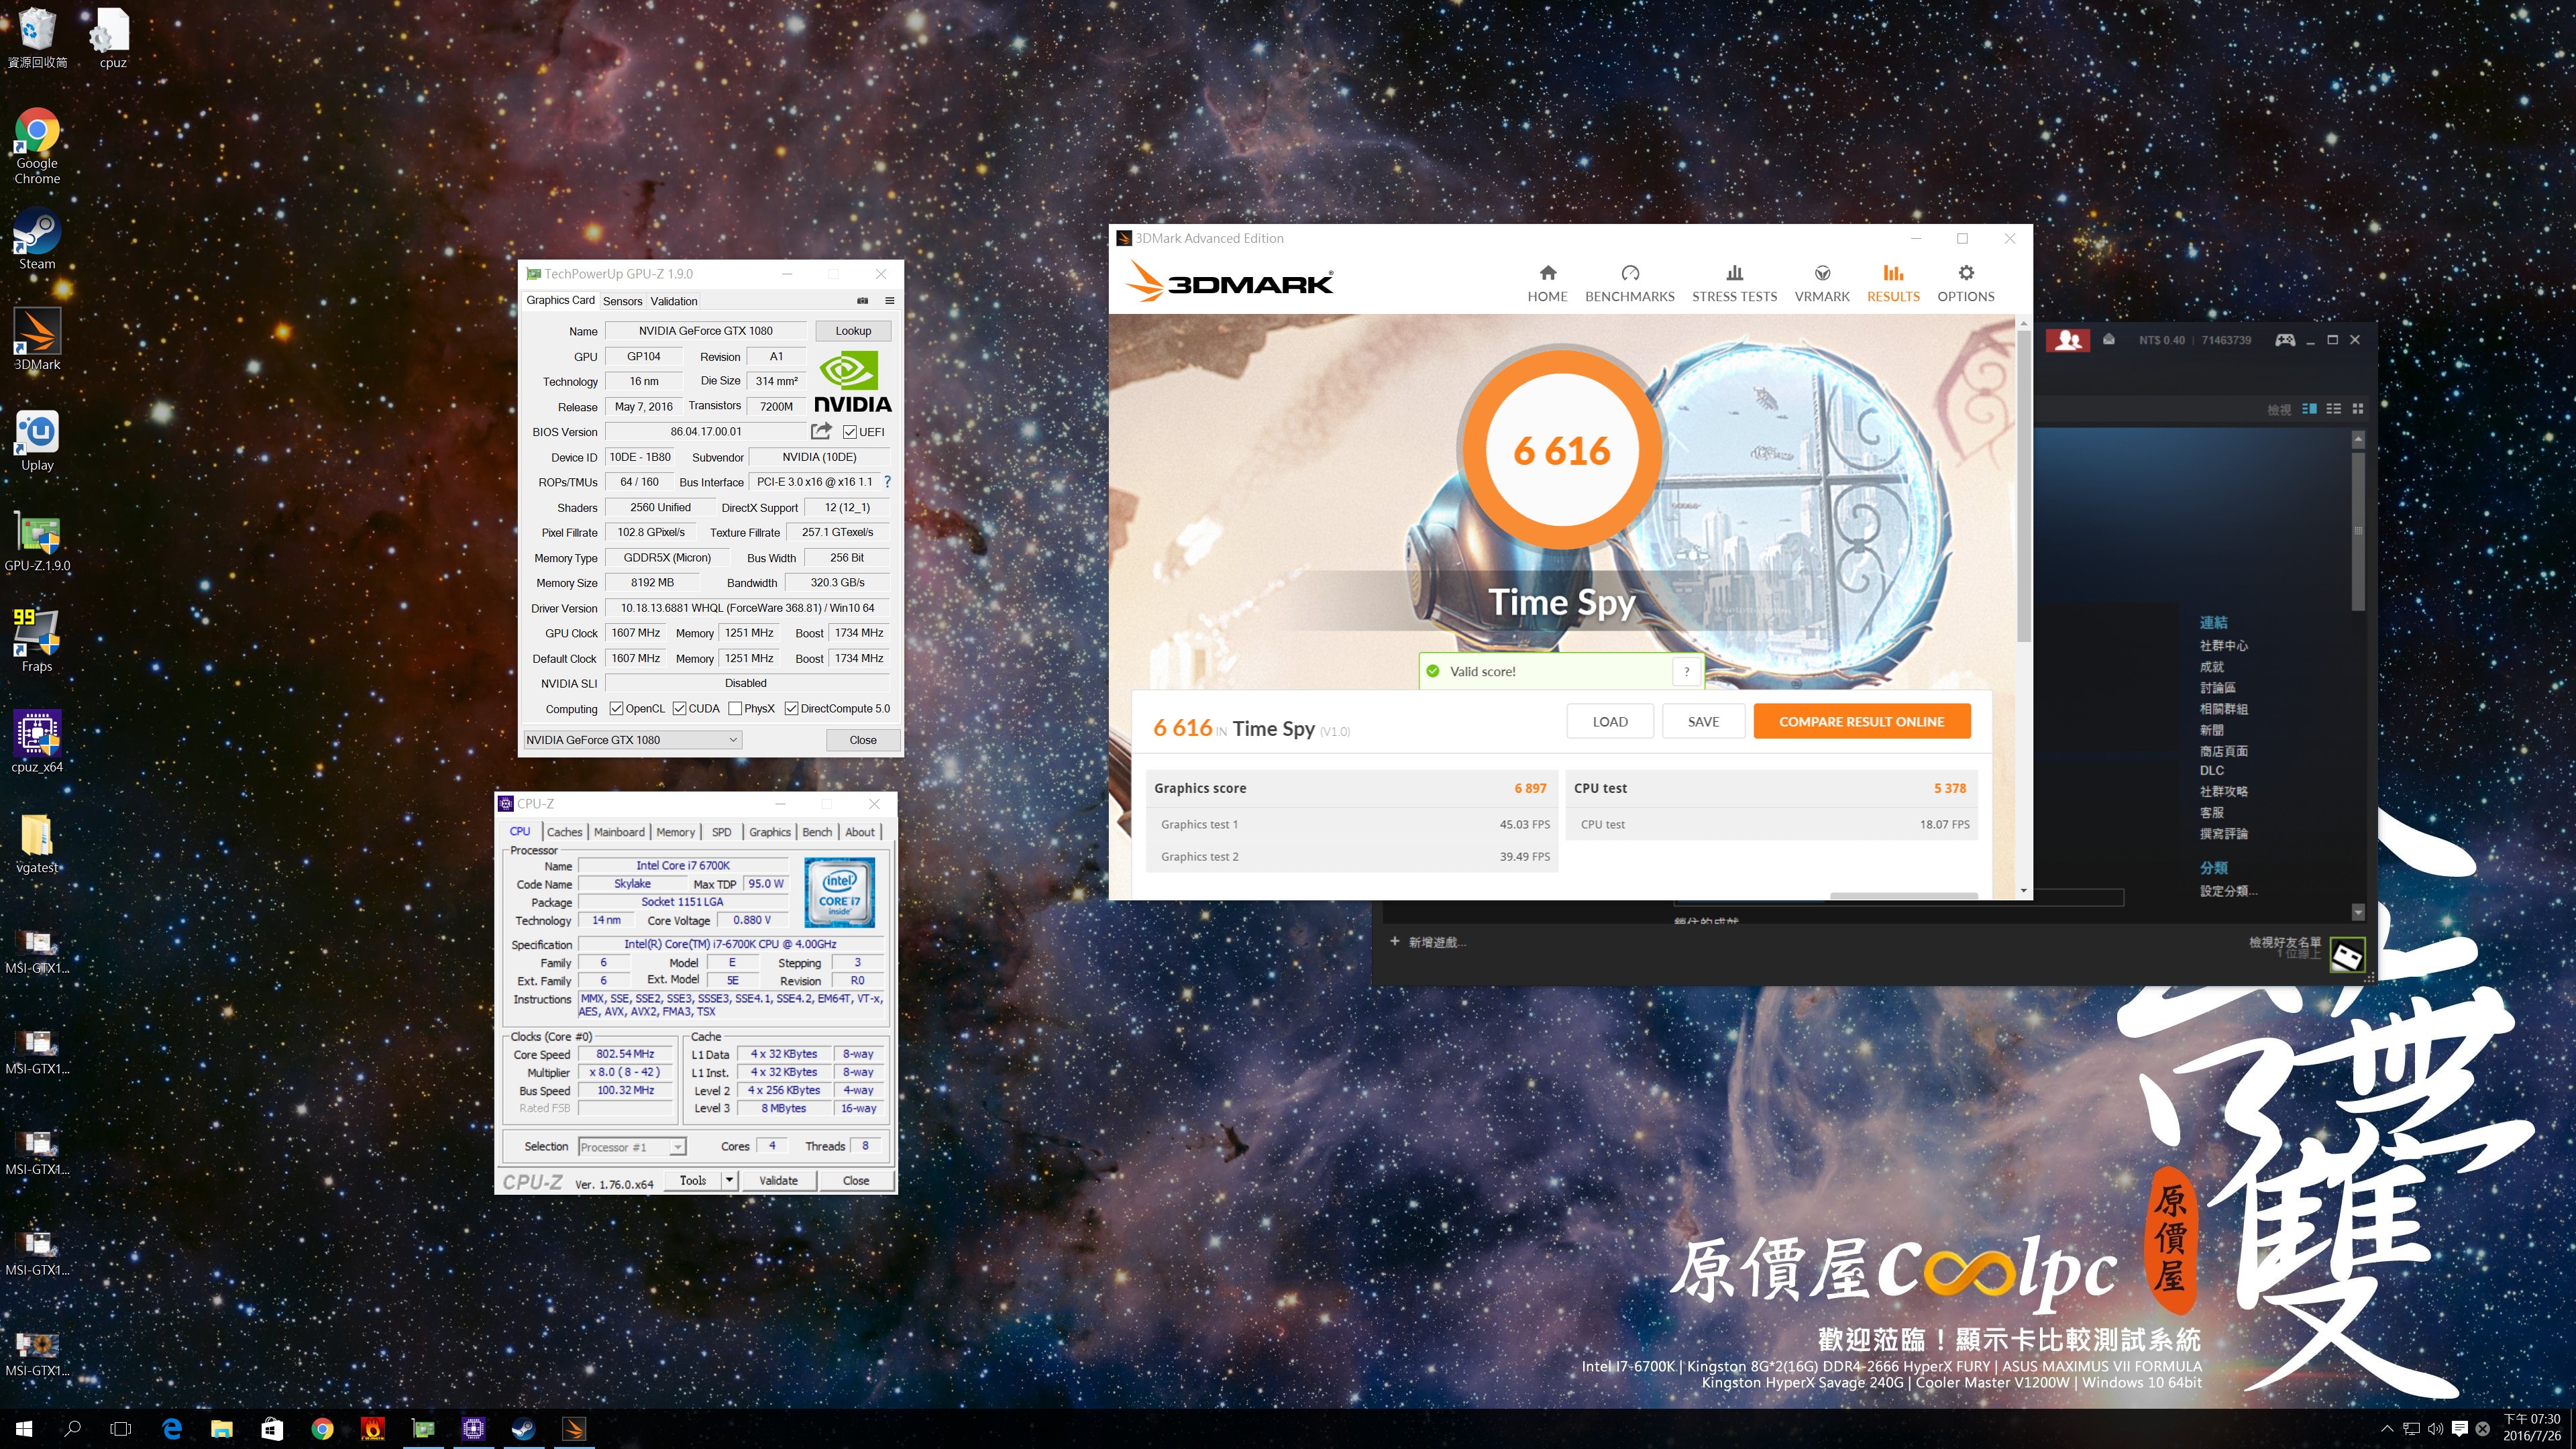Viewport: 2576px width, 1449px height.
Task: Open the Fraps desktop shortcut
Action: pyautogui.click(x=37, y=641)
